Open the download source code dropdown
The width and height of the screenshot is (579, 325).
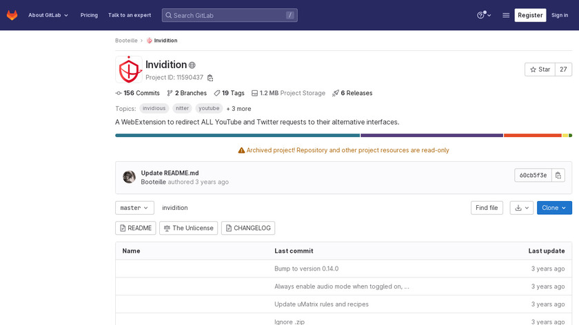click(522, 208)
